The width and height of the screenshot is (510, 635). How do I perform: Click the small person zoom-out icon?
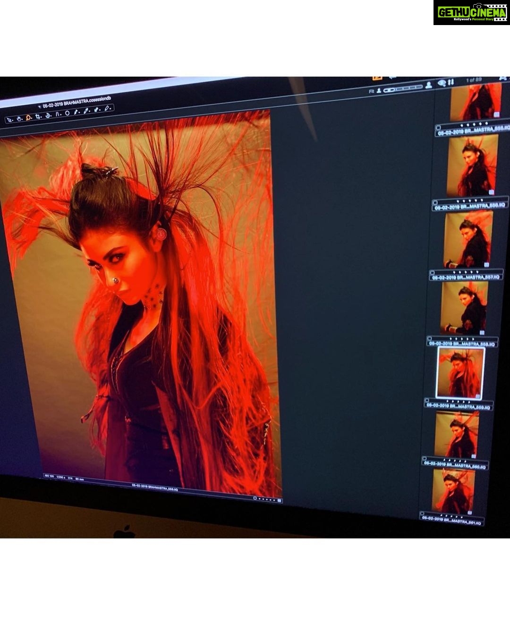[379, 90]
